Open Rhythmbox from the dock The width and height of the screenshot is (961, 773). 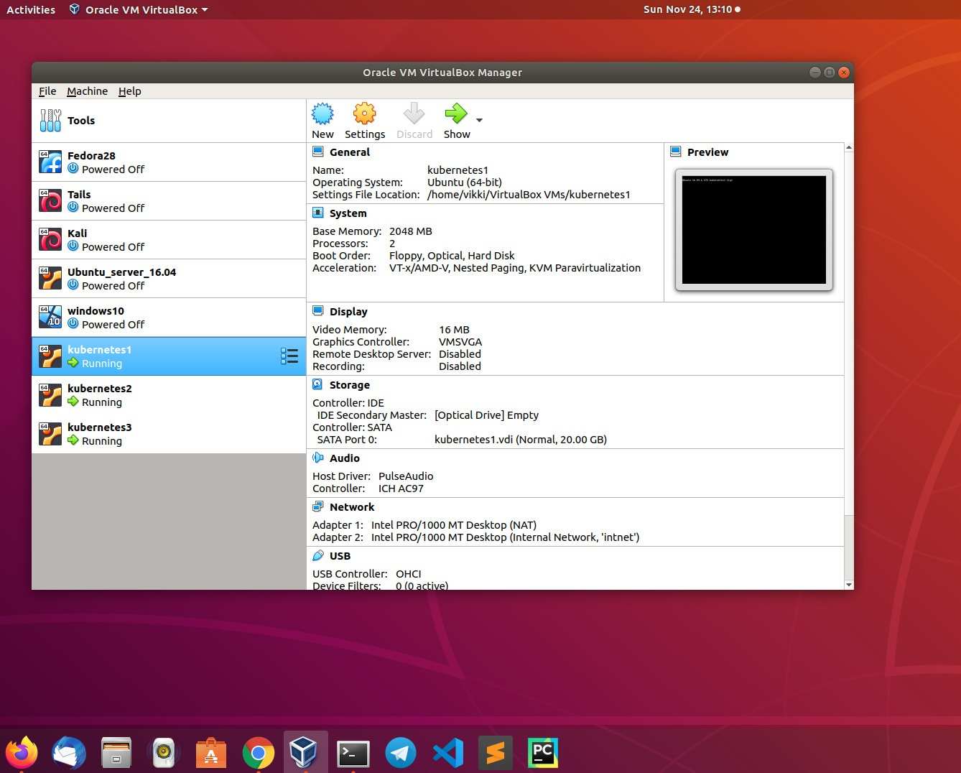pyautogui.click(x=164, y=752)
